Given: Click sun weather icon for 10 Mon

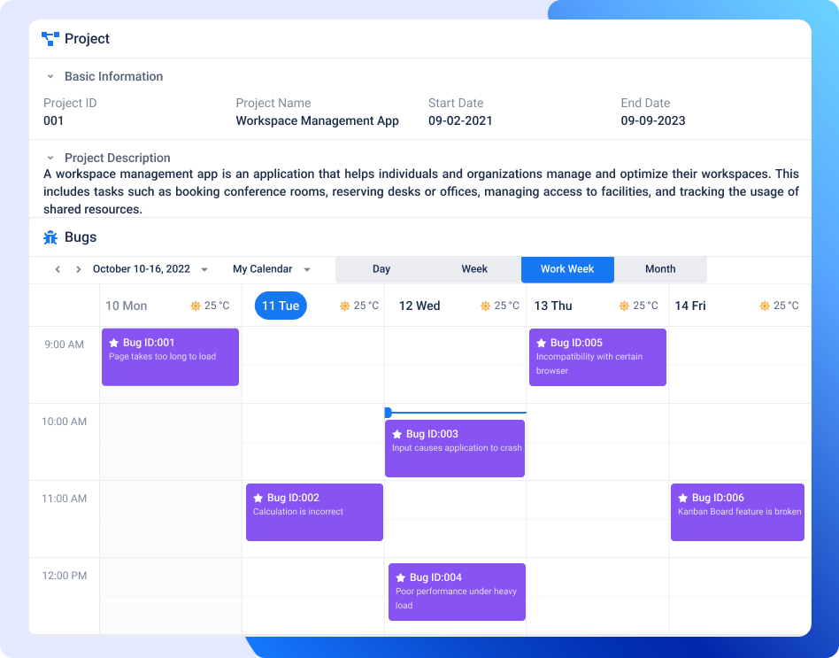Looking at the screenshot, I should 196,306.
